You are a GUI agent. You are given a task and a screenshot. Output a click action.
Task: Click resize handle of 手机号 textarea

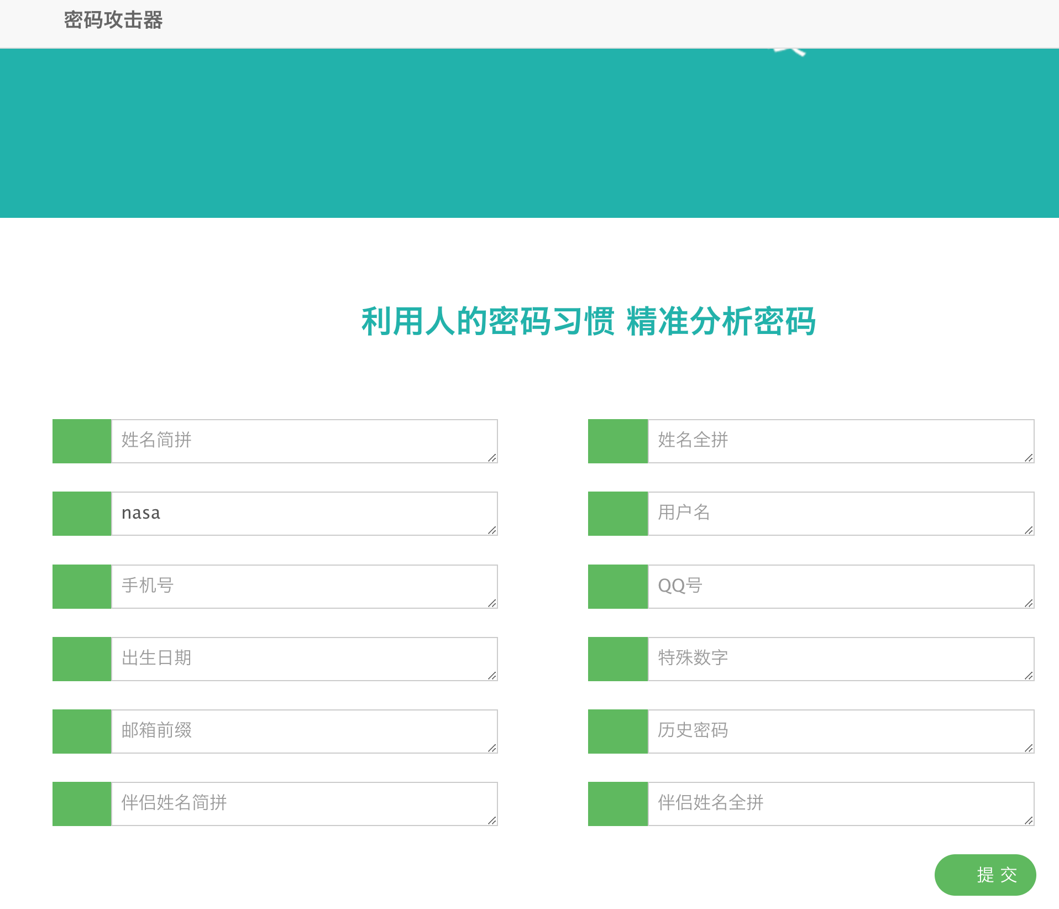click(x=492, y=603)
